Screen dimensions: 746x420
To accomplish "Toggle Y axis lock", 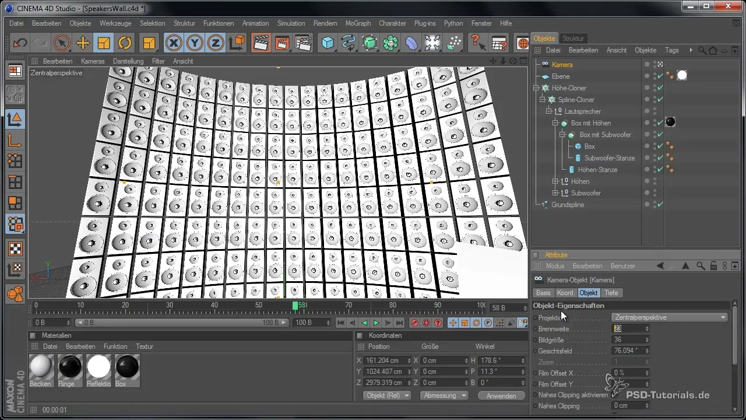I will tap(195, 43).
